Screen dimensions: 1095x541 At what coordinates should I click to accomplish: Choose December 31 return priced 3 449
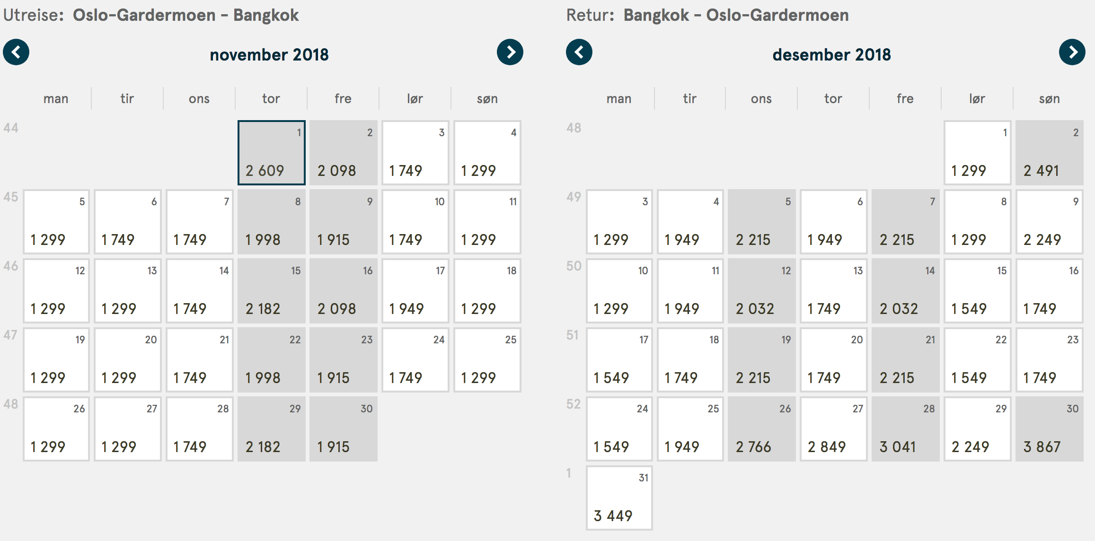[619, 498]
